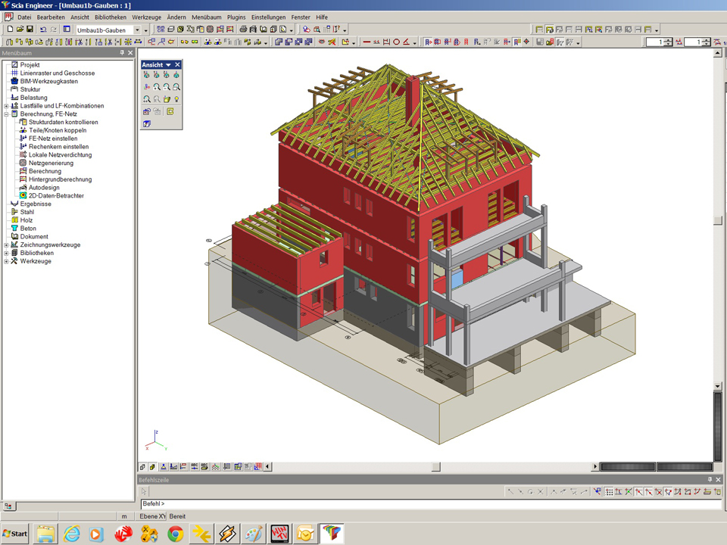Click the Windows Start button
727x545 pixels.
[15, 534]
